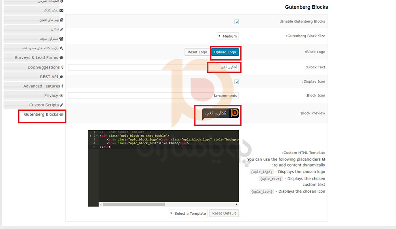396x229 pixels.
Task: Toggle the Display Icon checkbox
Action: pyautogui.click(x=237, y=82)
